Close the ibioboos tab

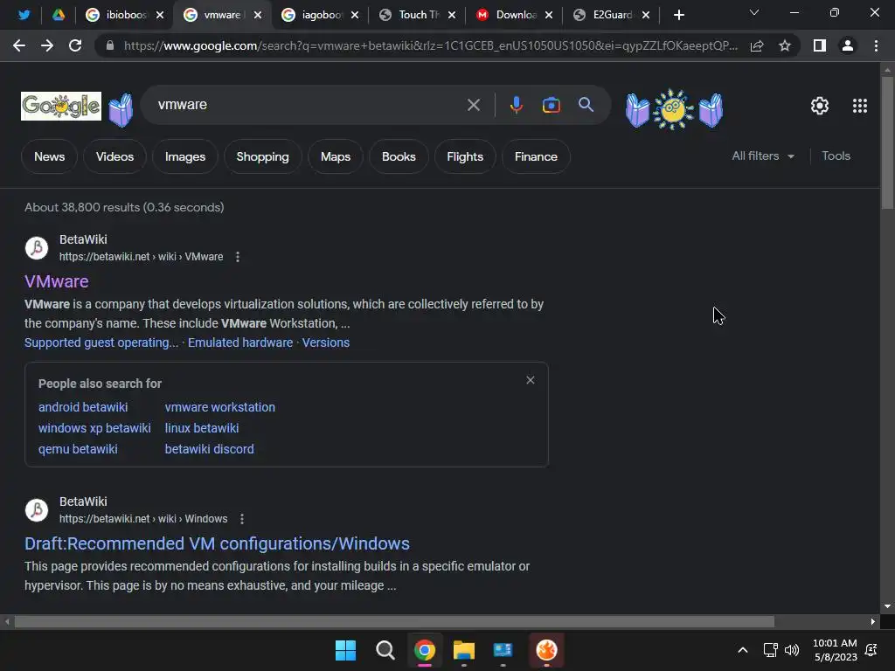pyautogui.click(x=160, y=15)
